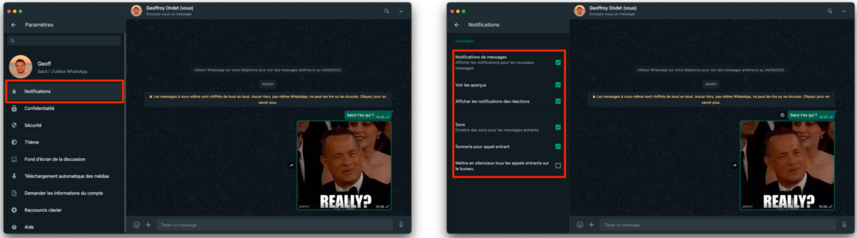
Task: Forward the GIF in the Notifications window chat
Action: (735, 166)
